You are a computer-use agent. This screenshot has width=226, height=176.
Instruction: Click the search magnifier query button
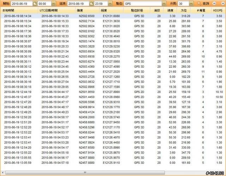(x=203, y=4)
